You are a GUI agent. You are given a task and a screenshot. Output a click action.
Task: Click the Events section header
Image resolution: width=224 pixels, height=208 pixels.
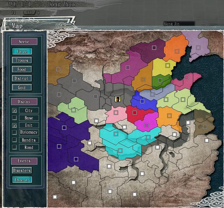(24, 161)
